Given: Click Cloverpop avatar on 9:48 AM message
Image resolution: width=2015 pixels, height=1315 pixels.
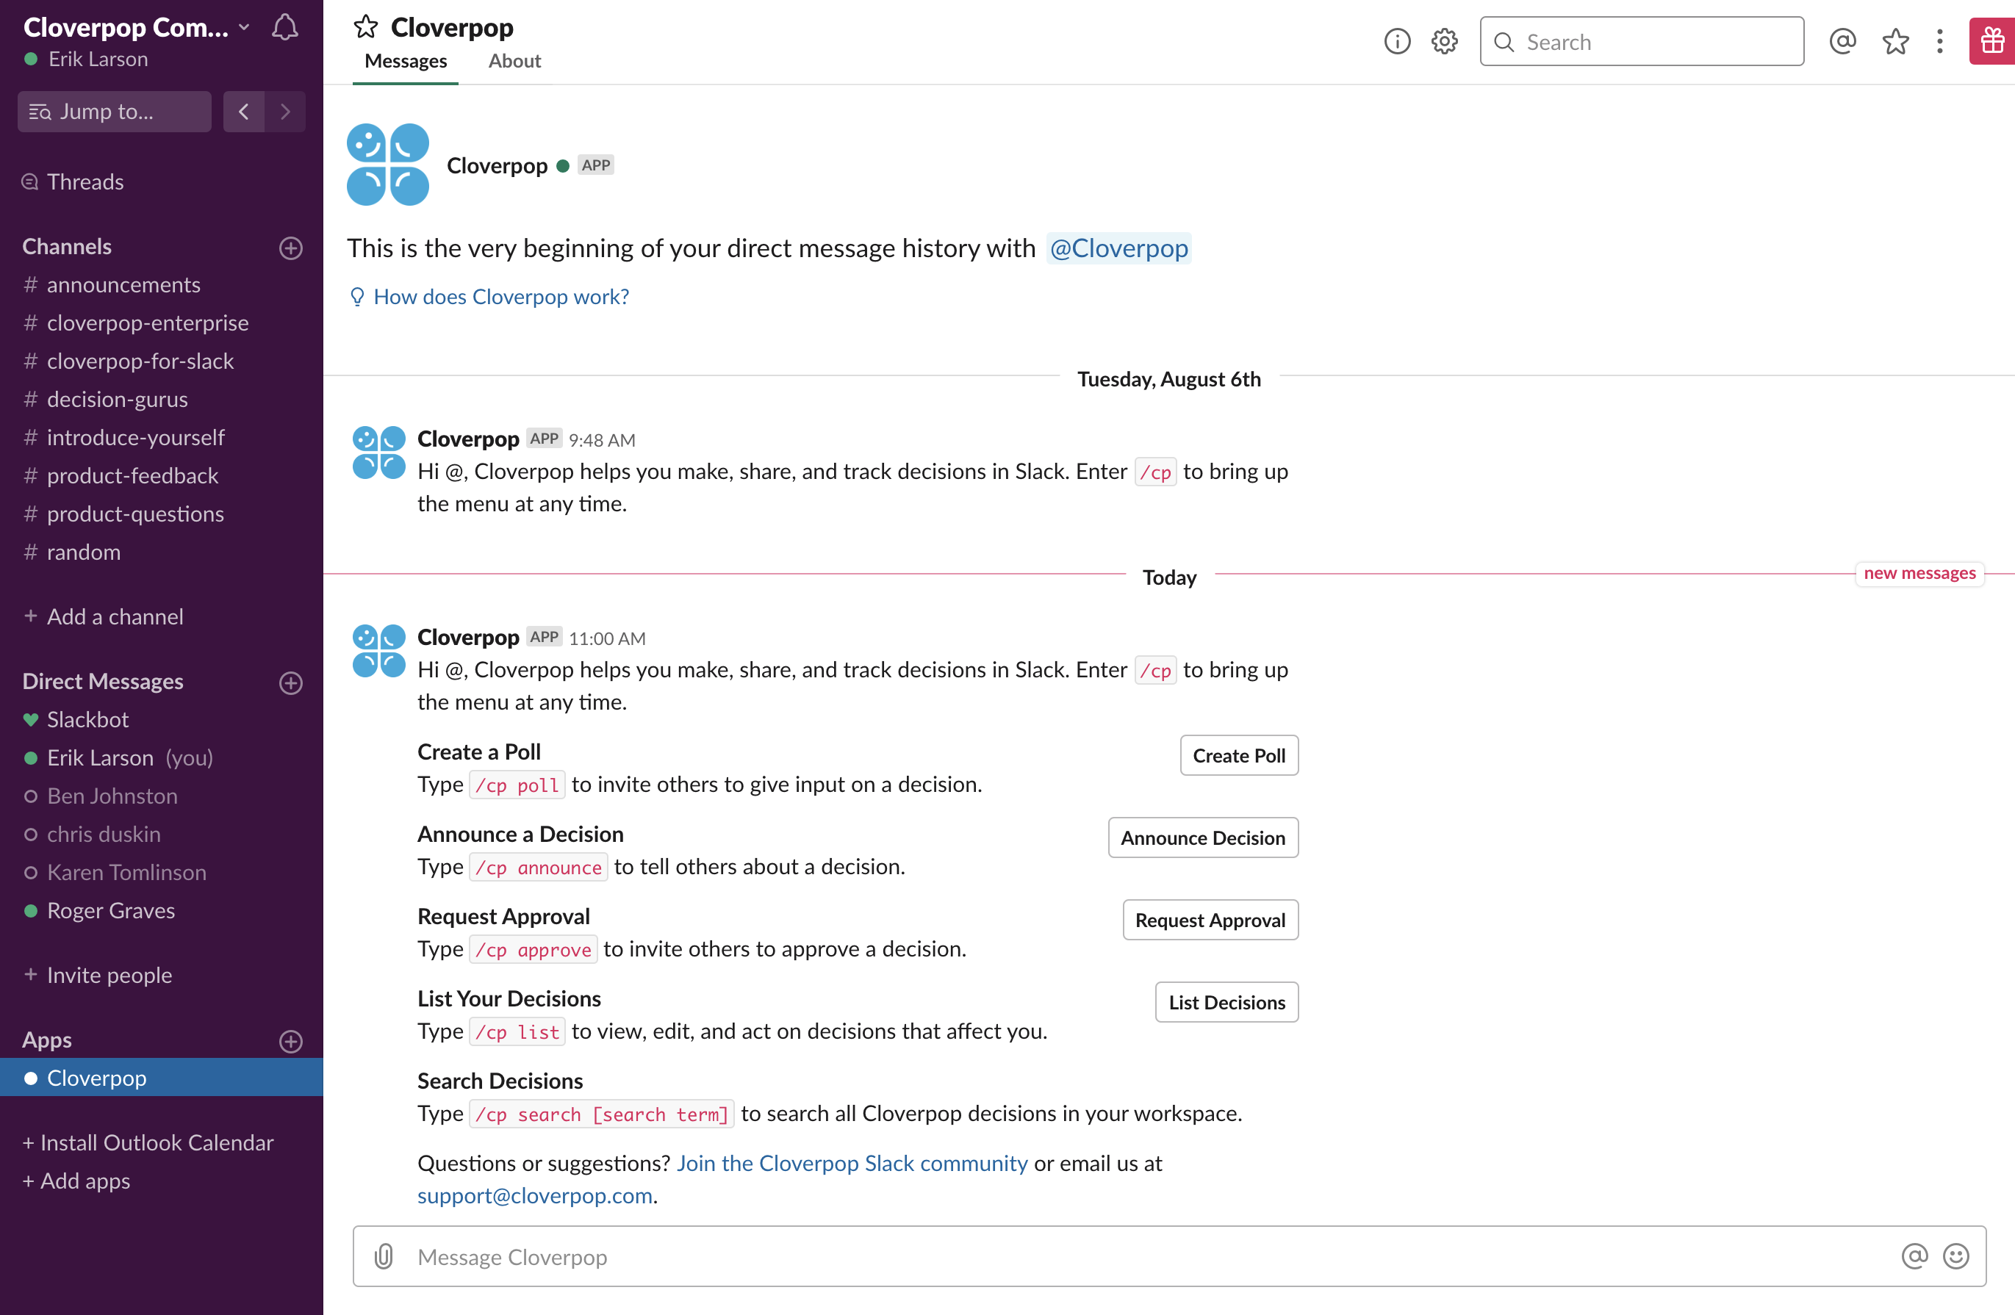Looking at the screenshot, I should (379, 453).
